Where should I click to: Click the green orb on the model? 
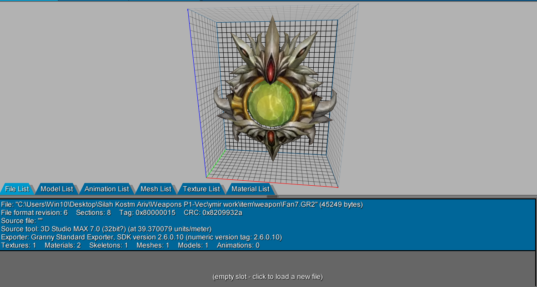click(x=271, y=103)
